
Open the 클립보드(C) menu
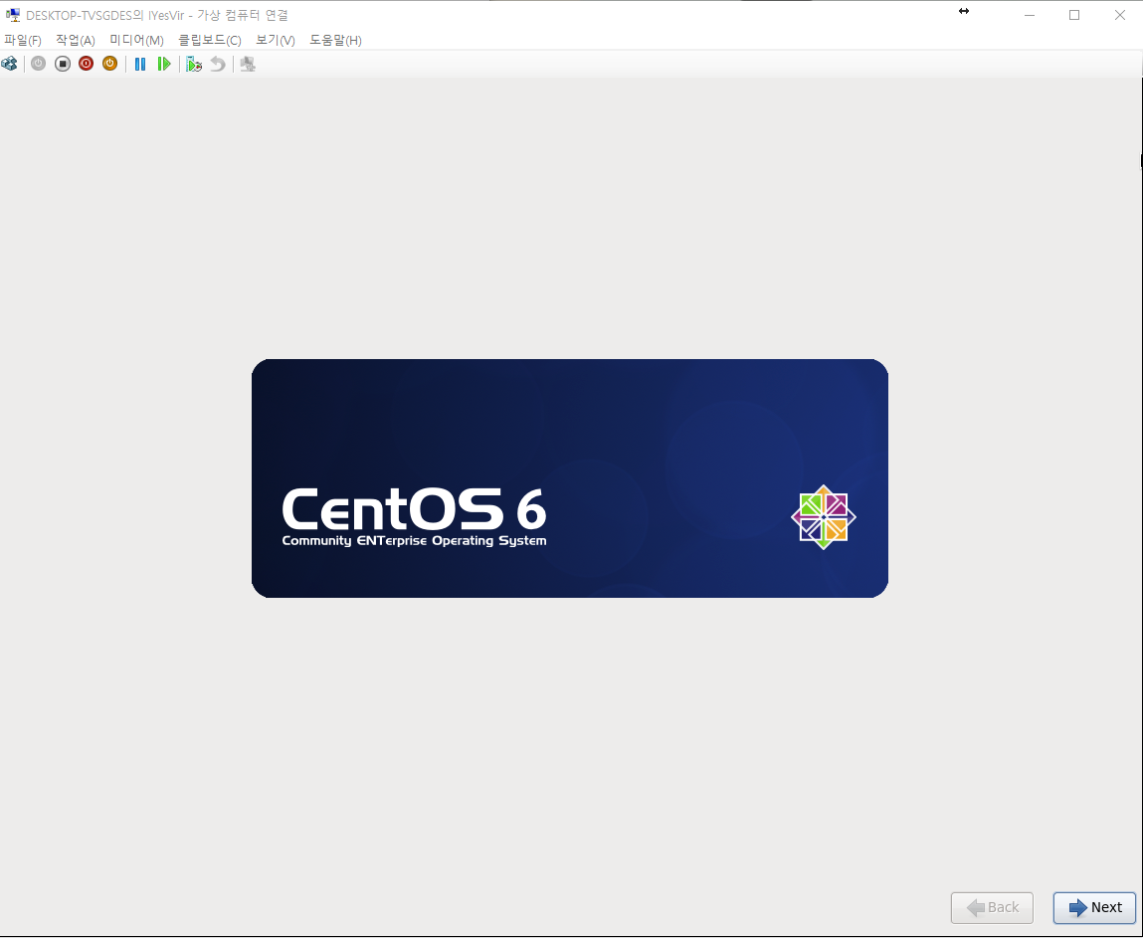210,40
